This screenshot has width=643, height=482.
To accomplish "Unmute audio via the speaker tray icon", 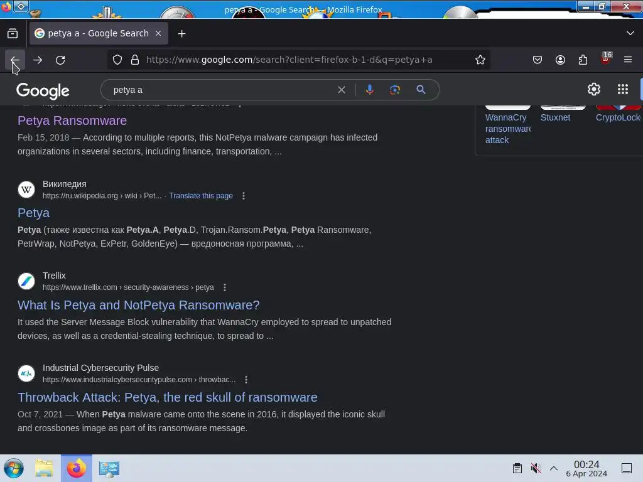I will click(x=536, y=468).
